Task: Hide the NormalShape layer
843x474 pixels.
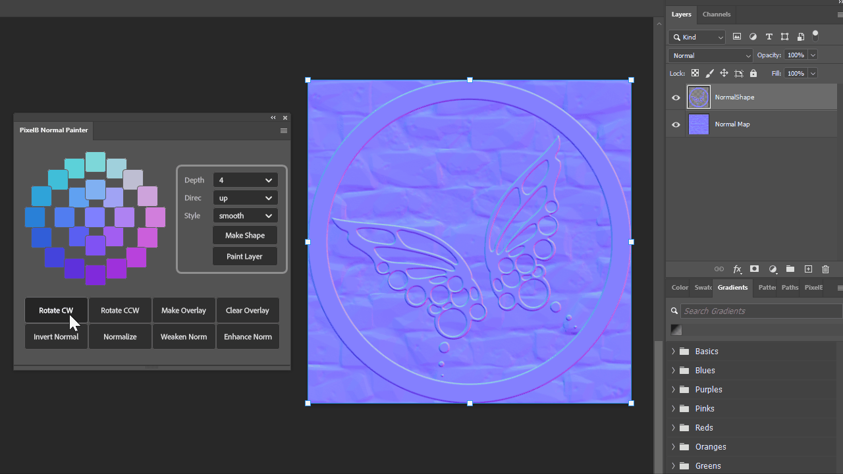Action: [x=676, y=97]
